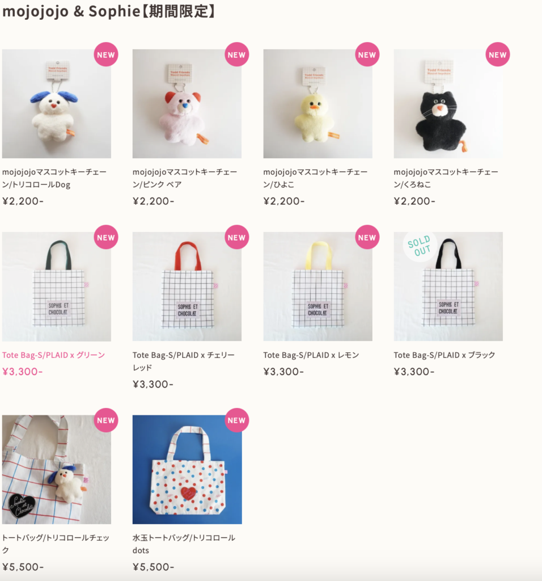Screen dimensions: 542x581
Task: Select the yellow chick keychain thumbnail
Action: click(317, 104)
